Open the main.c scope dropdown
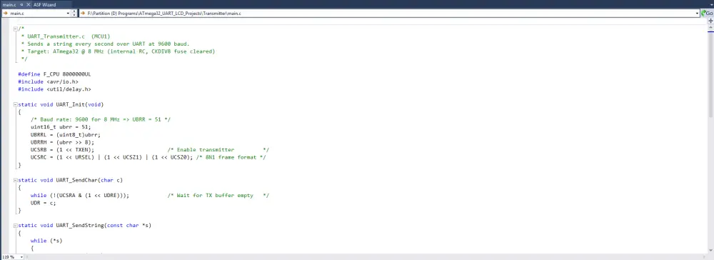Screen dimensions: 714x260 pos(69,14)
